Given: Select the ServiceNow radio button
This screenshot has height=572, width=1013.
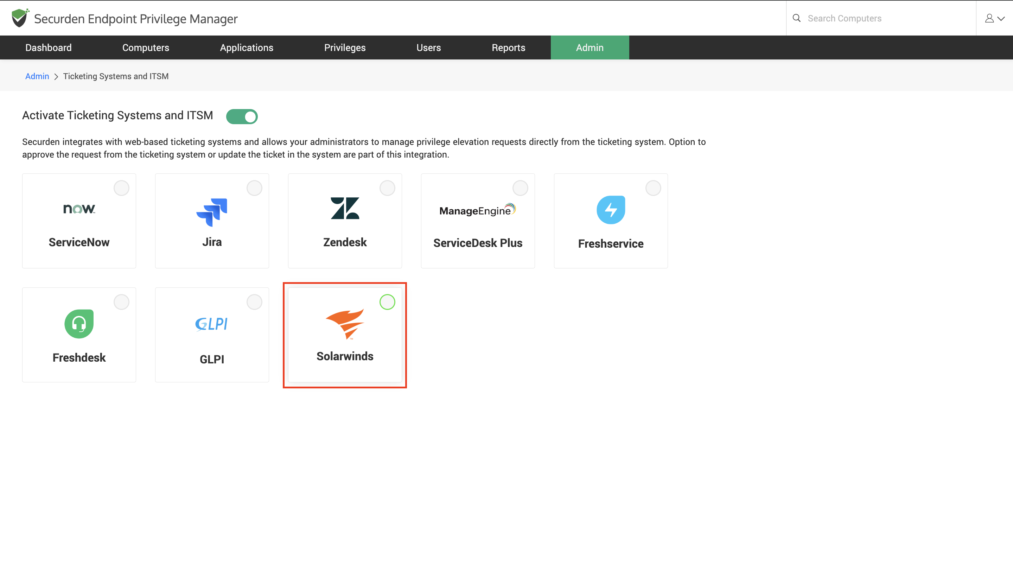Looking at the screenshot, I should pyautogui.click(x=121, y=188).
